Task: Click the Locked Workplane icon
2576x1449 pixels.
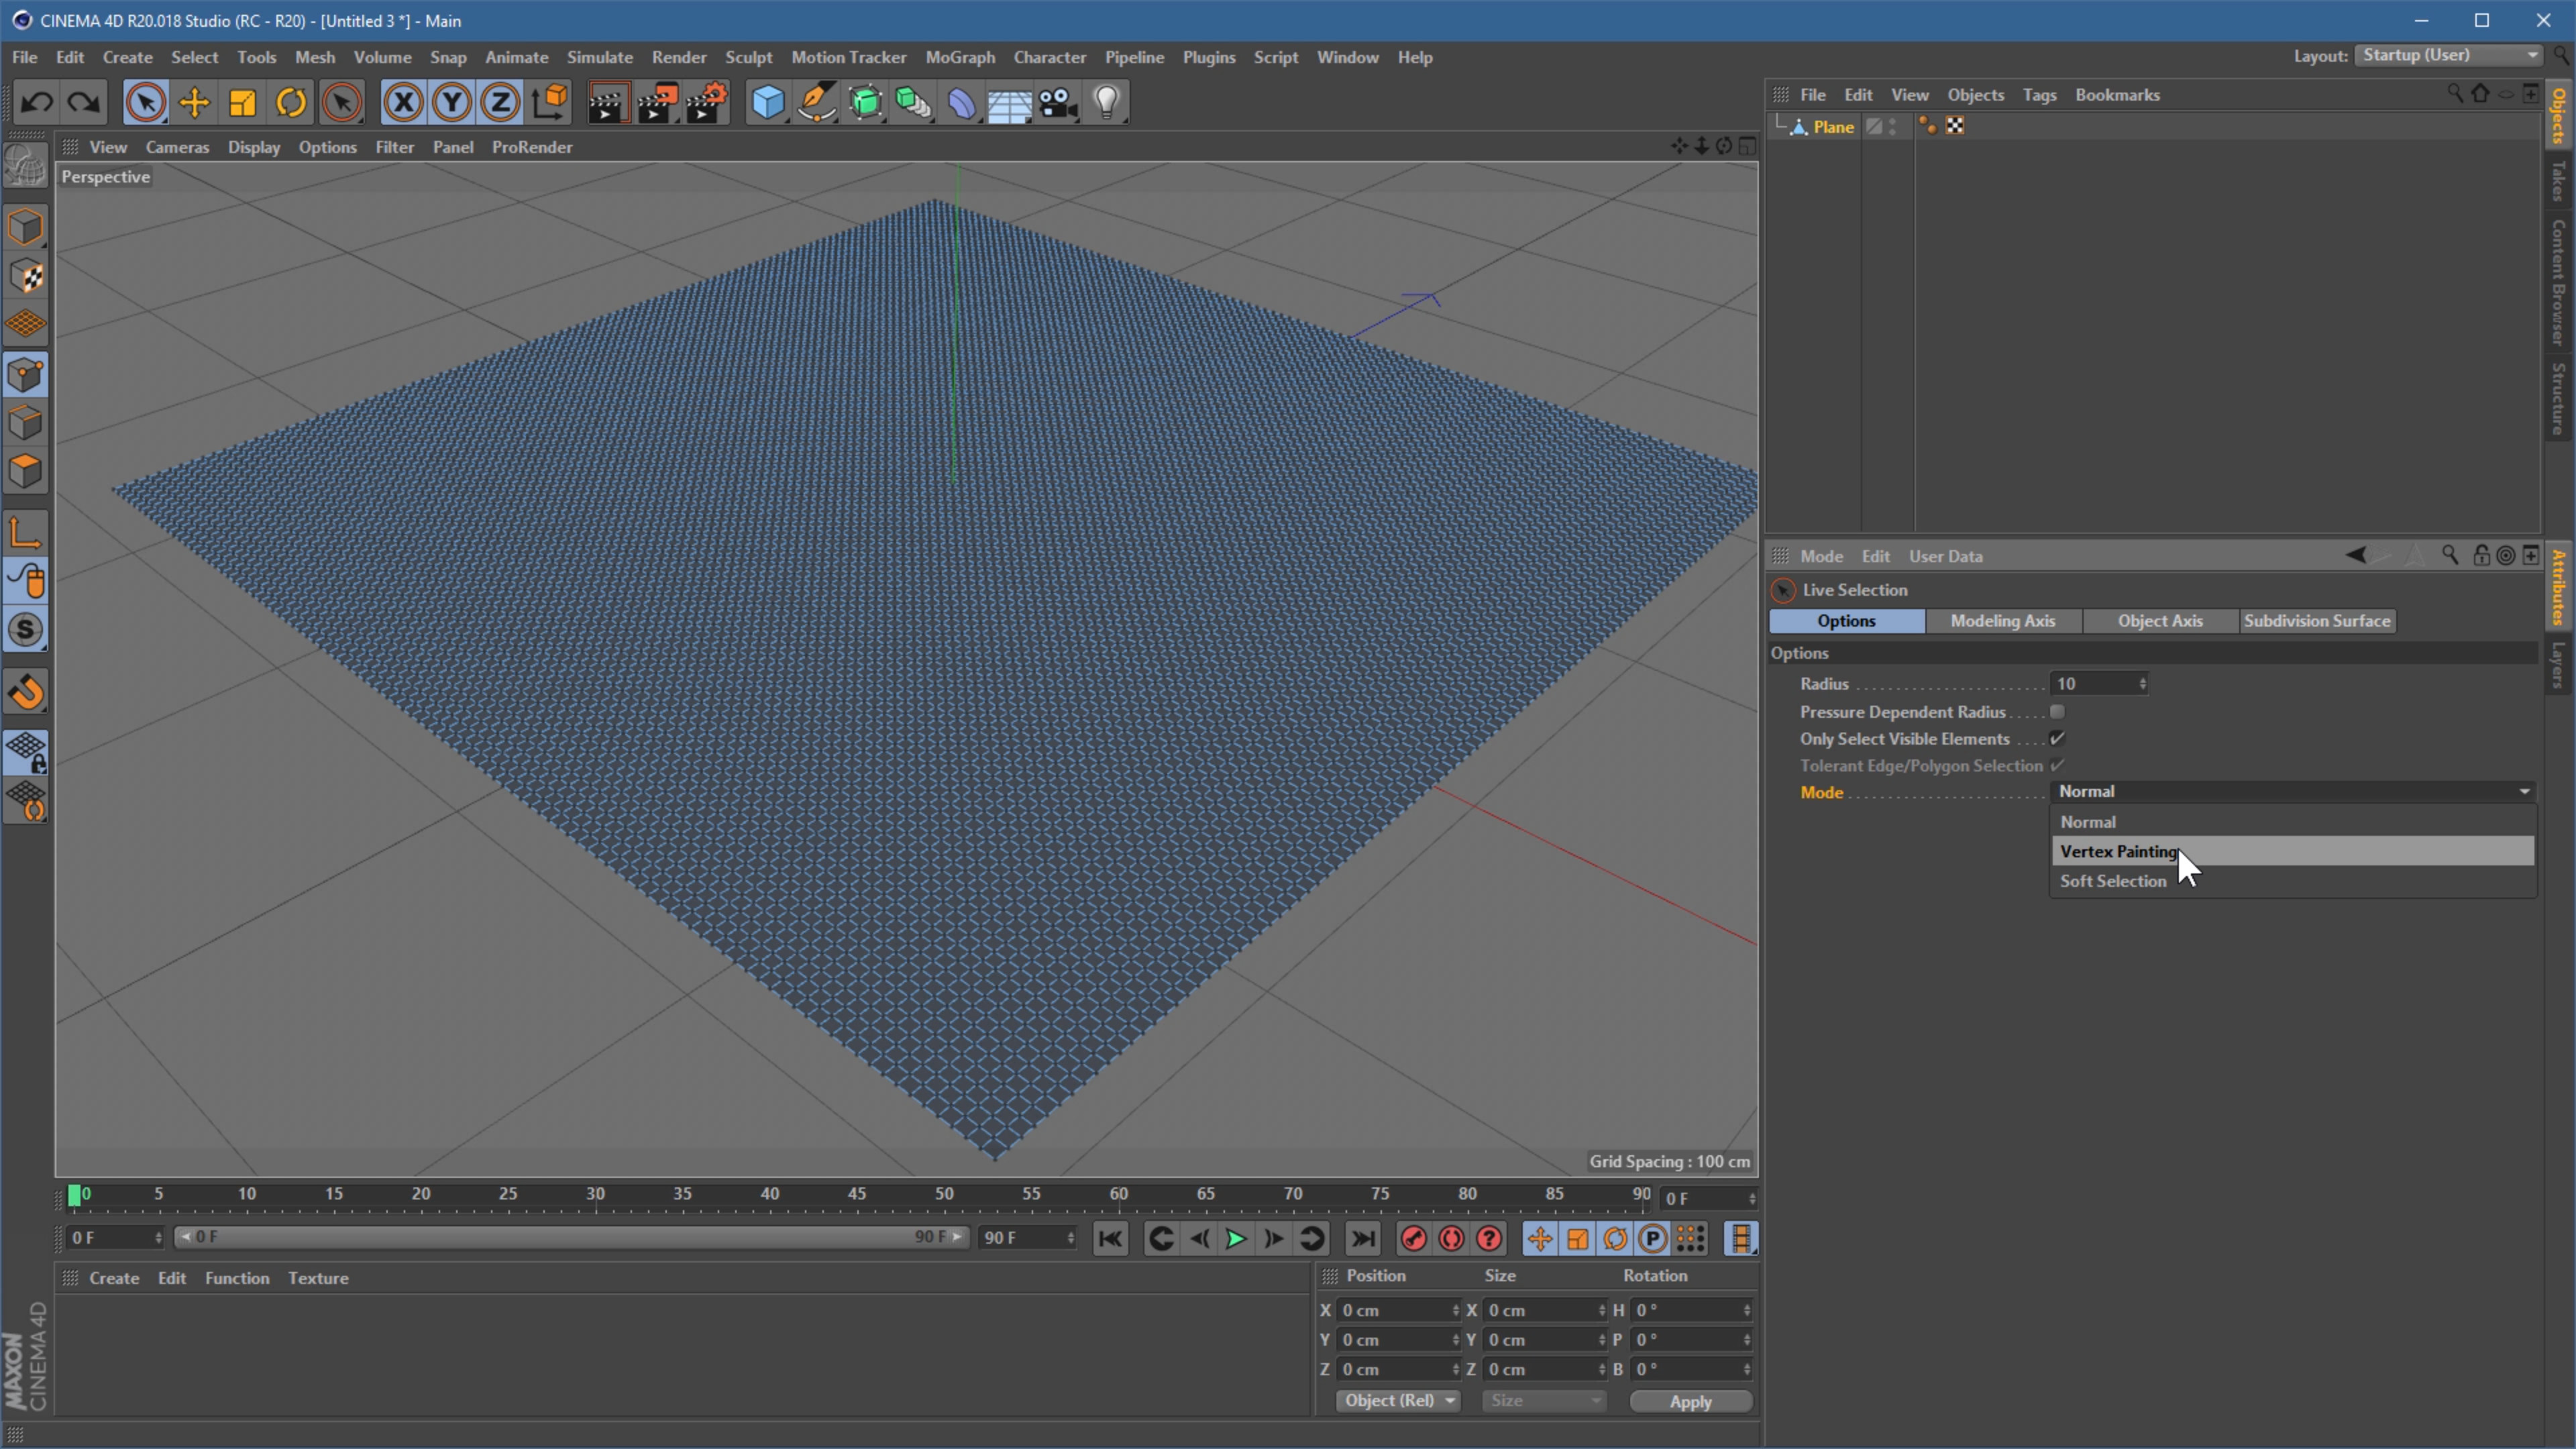Action: (26, 752)
